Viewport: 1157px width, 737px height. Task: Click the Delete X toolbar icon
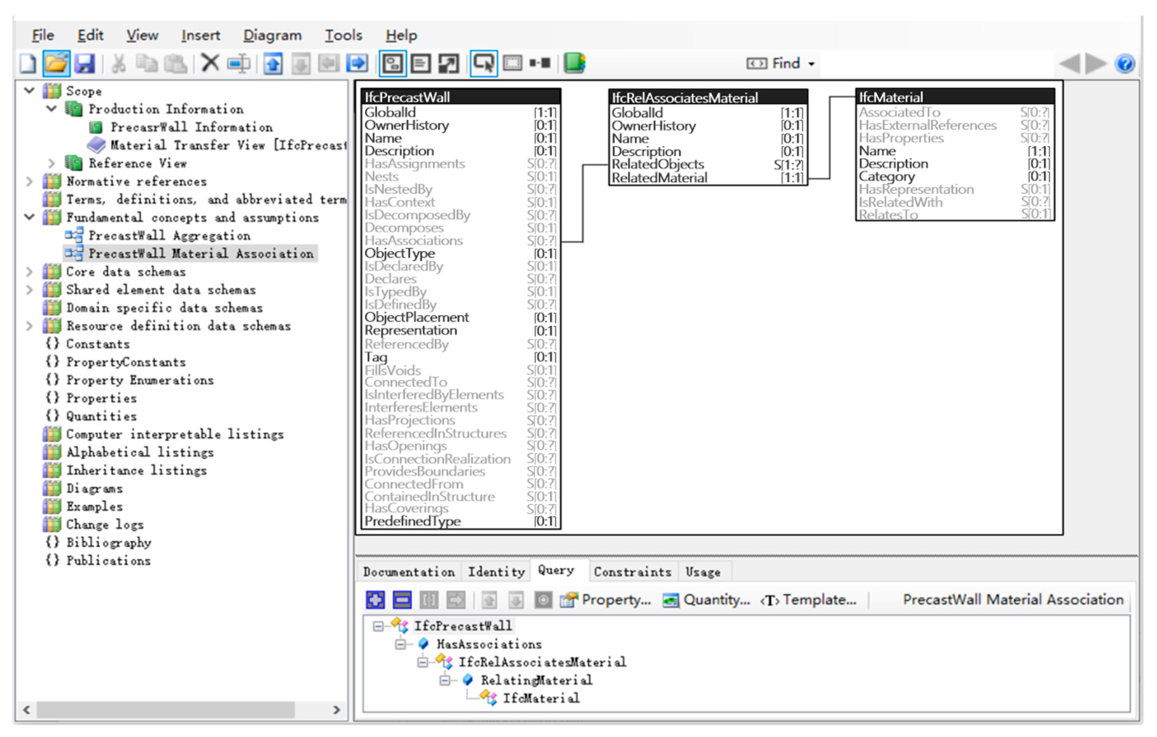click(210, 63)
